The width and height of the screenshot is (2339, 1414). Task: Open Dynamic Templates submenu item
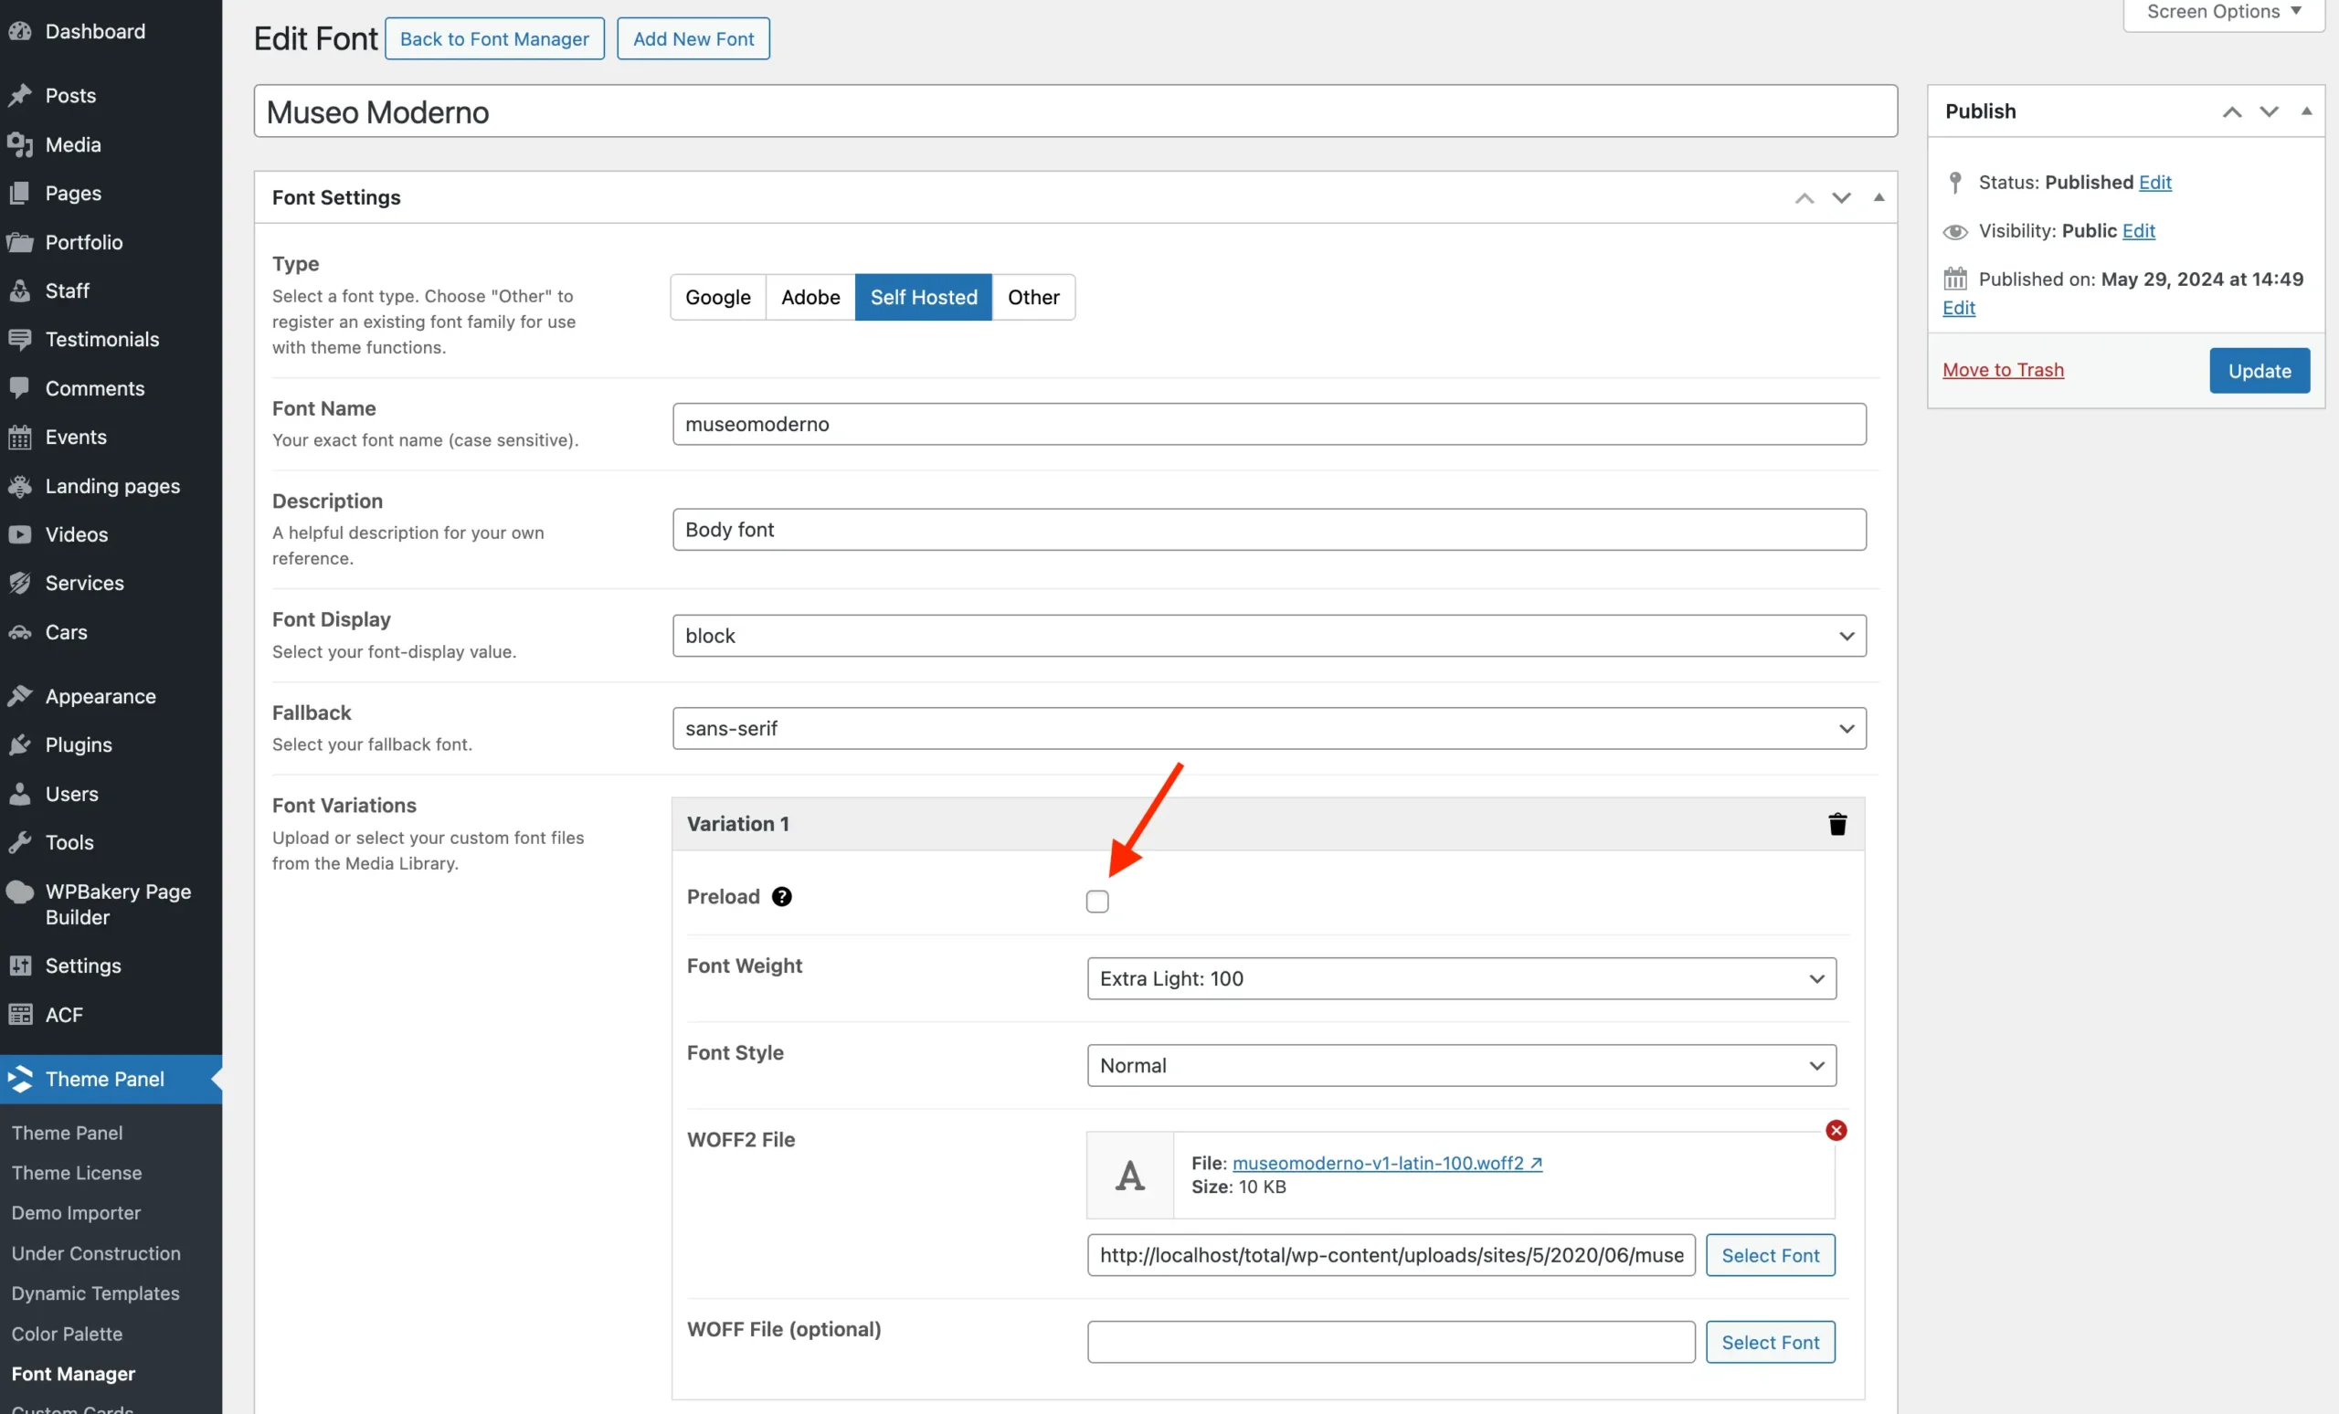tap(95, 1293)
